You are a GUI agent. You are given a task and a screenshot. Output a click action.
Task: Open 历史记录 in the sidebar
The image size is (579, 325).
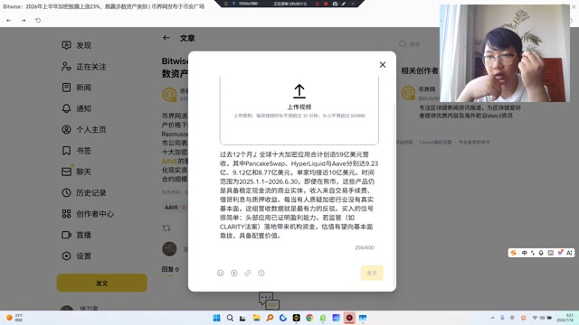tap(84, 192)
